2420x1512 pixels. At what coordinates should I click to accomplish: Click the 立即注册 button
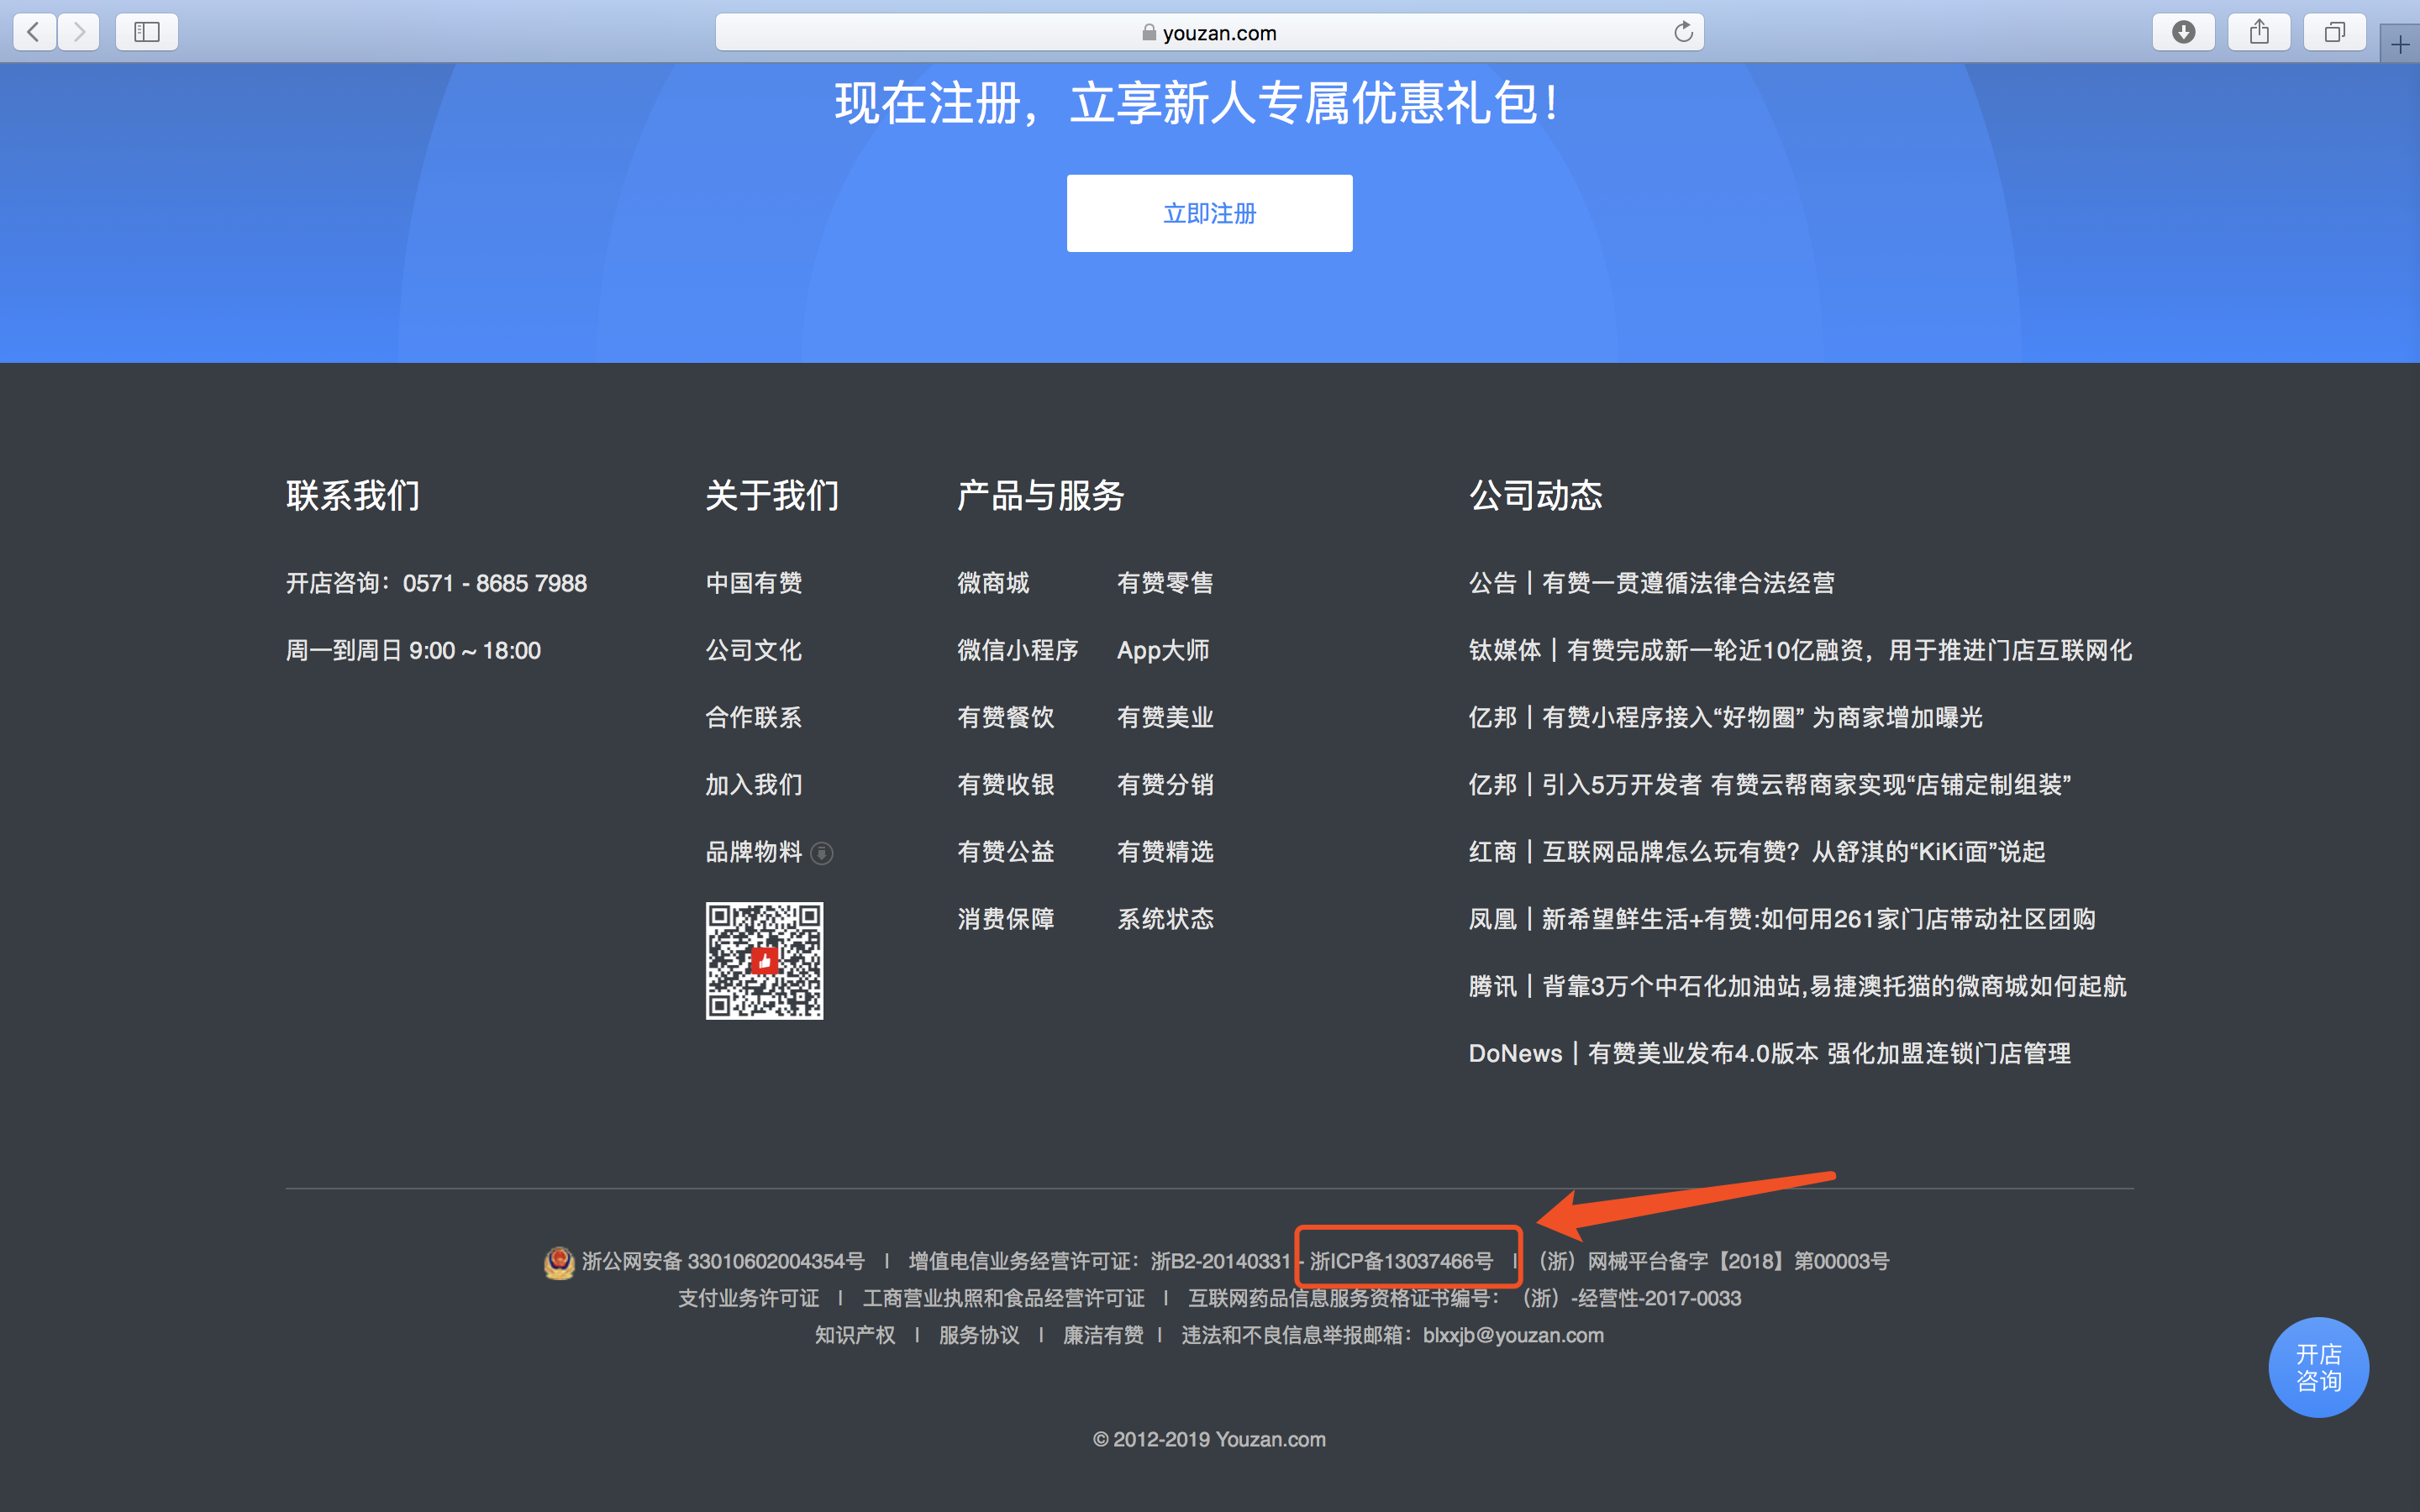coord(1209,213)
